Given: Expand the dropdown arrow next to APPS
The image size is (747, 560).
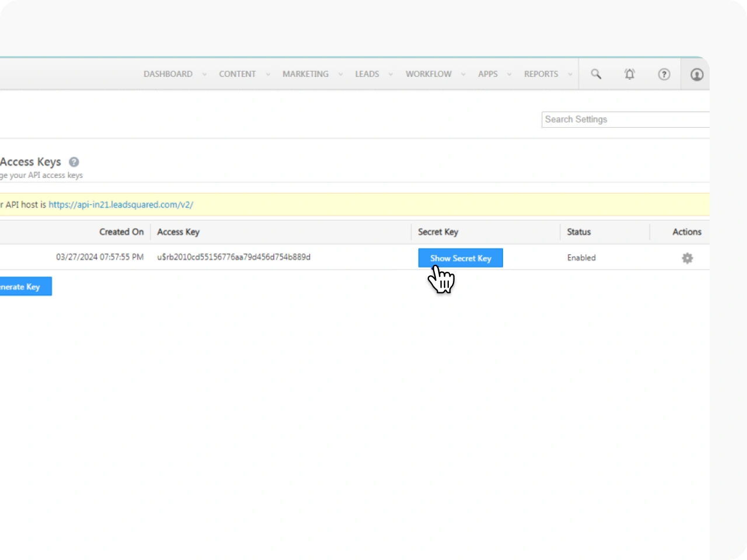Looking at the screenshot, I should [x=509, y=75].
